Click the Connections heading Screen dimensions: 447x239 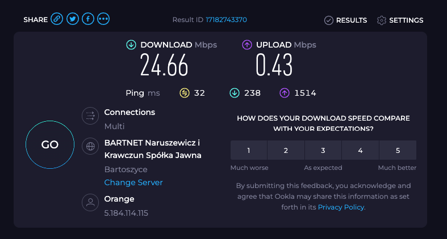point(129,112)
